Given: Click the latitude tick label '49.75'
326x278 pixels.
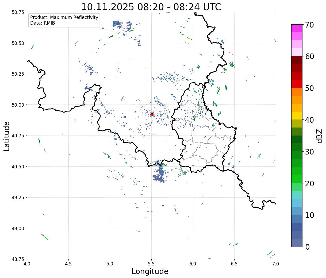Looking at the screenshot, I should pos(18,136).
